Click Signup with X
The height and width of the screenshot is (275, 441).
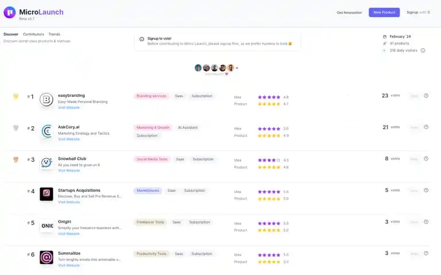[x=418, y=13]
